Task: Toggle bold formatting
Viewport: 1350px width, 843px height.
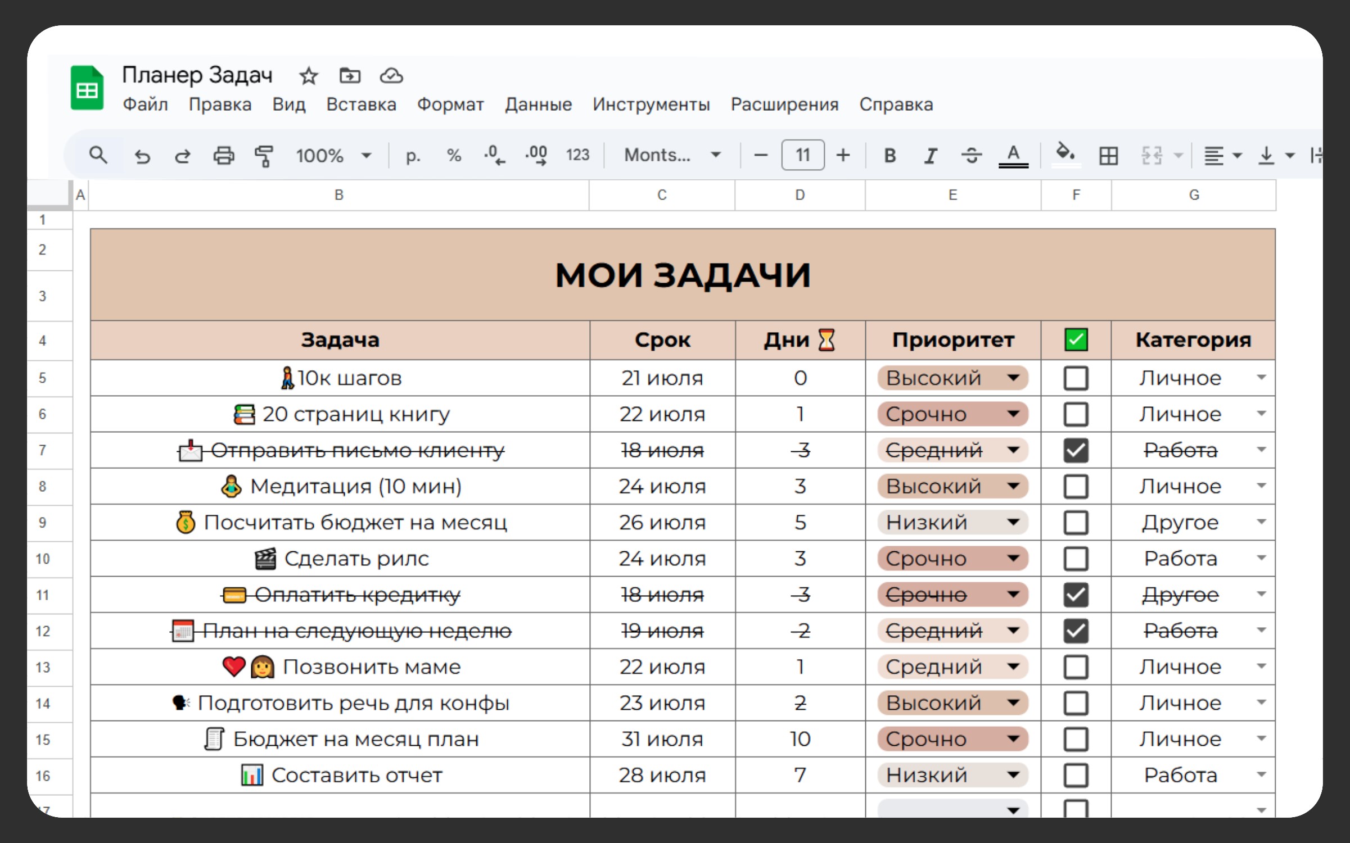Action: [890, 156]
